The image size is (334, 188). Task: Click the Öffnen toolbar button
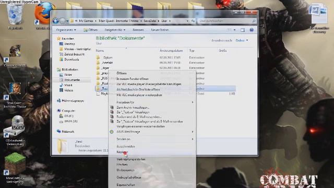tap(90, 30)
